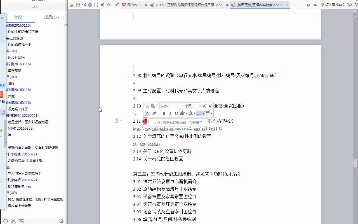Screen dimensions: 358x224
Task: Undo the last action
Action: pyautogui.click(x=103, y=5)
